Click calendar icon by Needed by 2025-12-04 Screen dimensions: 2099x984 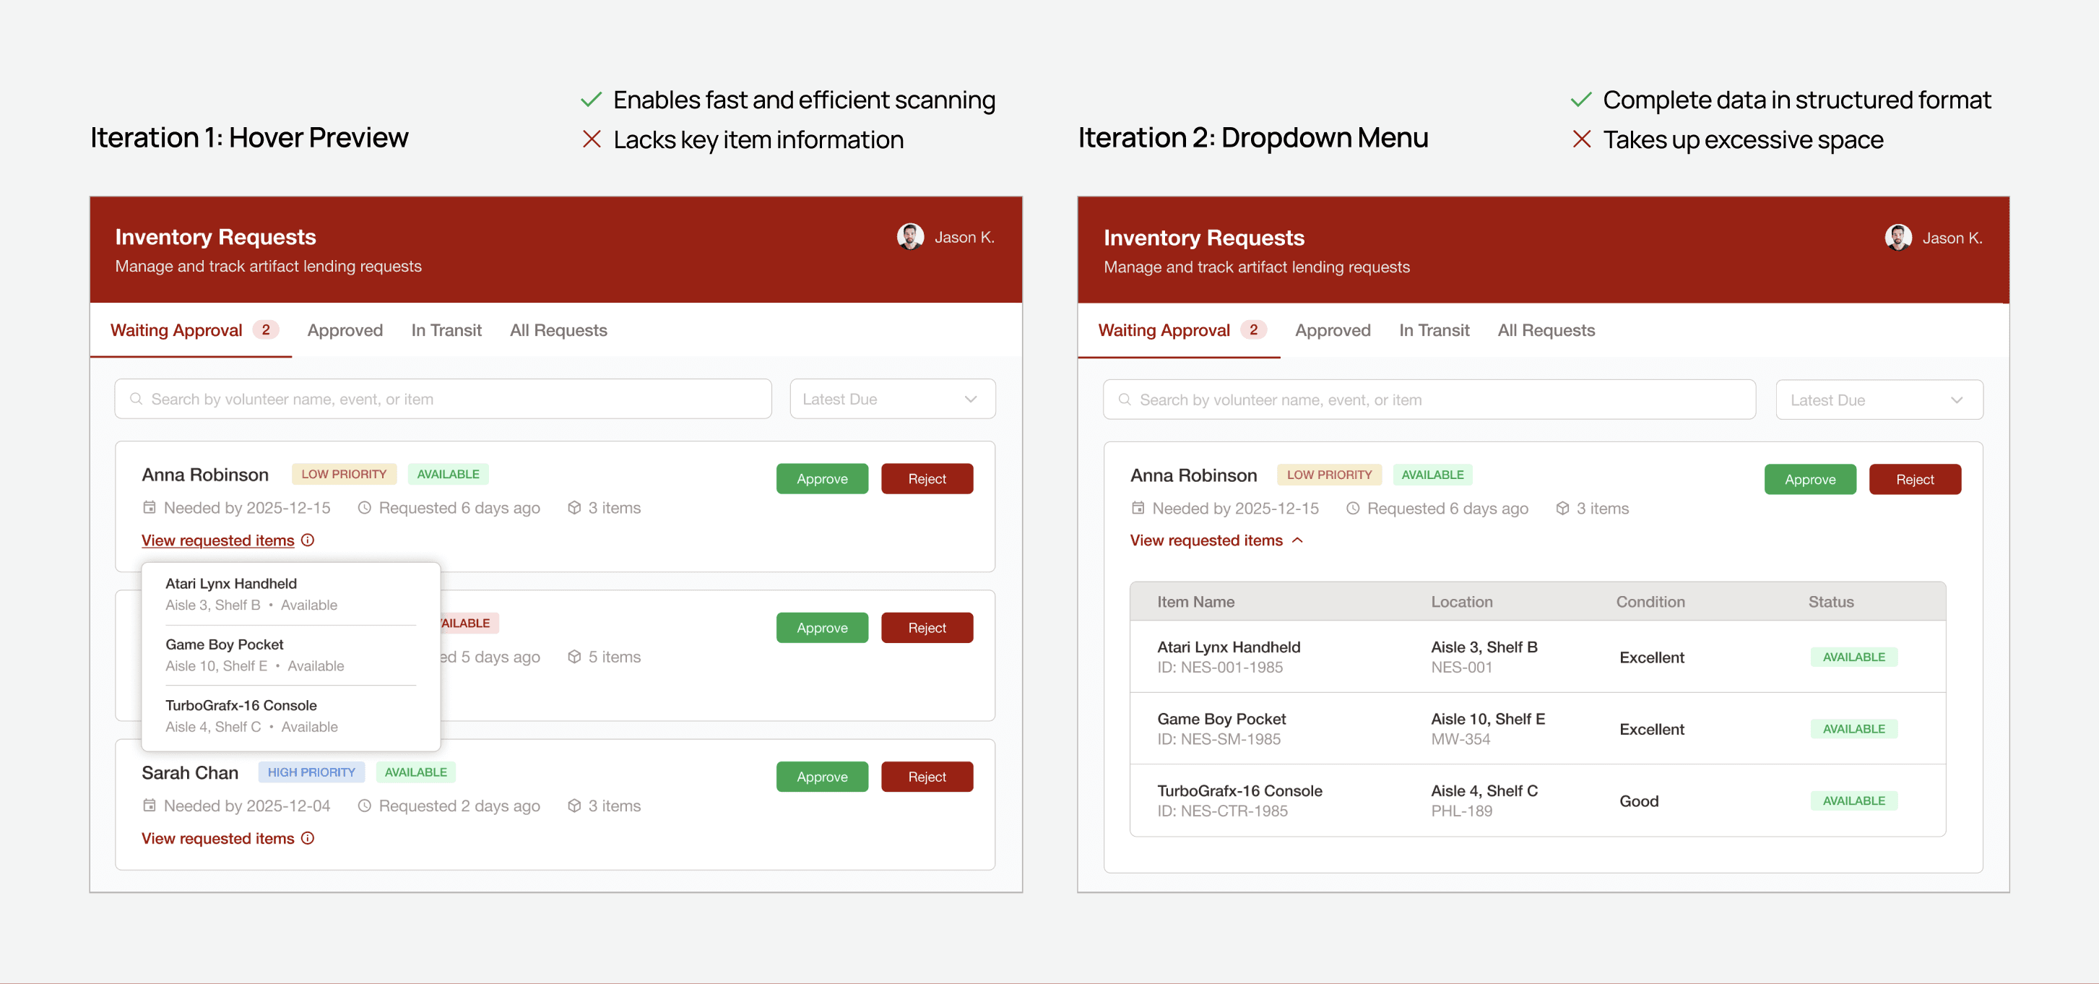149,806
